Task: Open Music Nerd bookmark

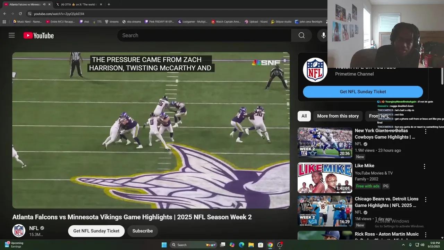Action: pyautogui.click(x=27, y=22)
